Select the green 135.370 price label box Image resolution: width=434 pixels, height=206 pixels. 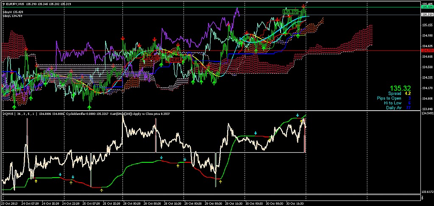[291, 11]
